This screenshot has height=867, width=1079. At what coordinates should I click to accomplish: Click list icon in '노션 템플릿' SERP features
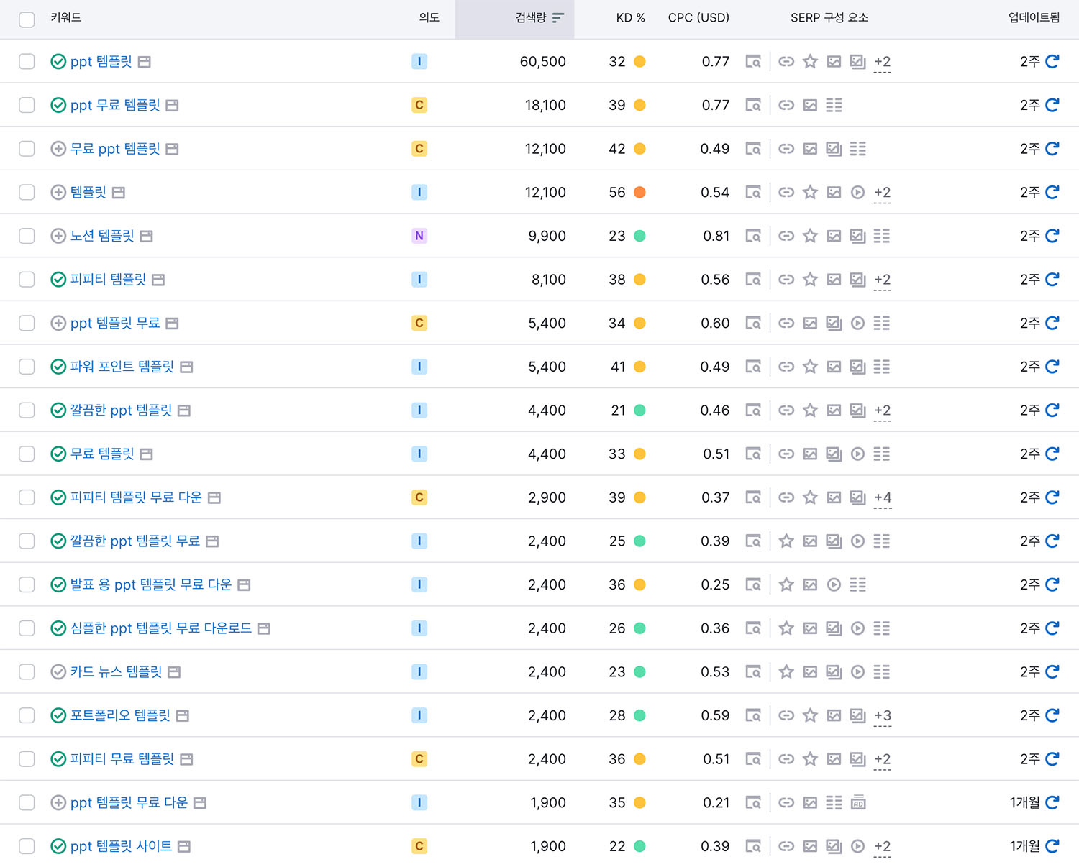pyautogui.click(x=882, y=236)
